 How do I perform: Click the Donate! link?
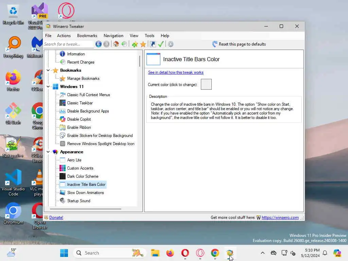pyautogui.click(x=56, y=217)
